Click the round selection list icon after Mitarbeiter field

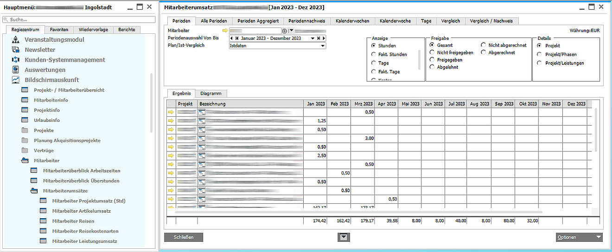tap(284, 31)
